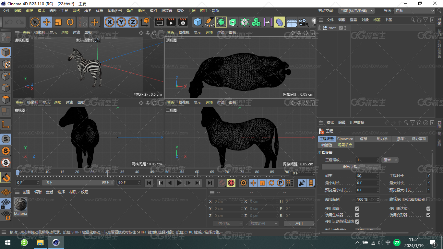Add a Cube primitive object
Viewport: 443px width, 249px height.
pos(198,22)
